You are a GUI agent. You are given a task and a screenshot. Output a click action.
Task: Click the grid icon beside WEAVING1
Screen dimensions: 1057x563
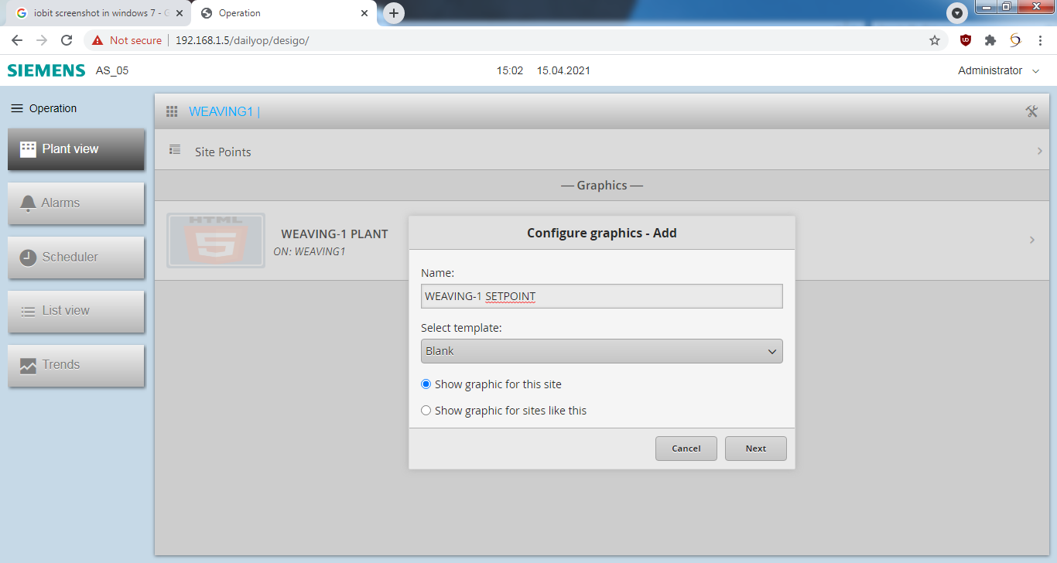tap(172, 111)
